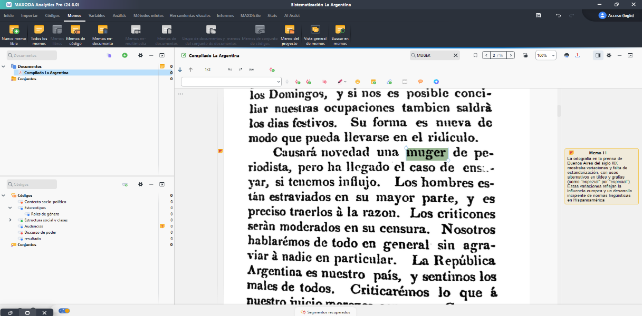Open the Variables tab
The image size is (642, 316).
pos(97,16)
